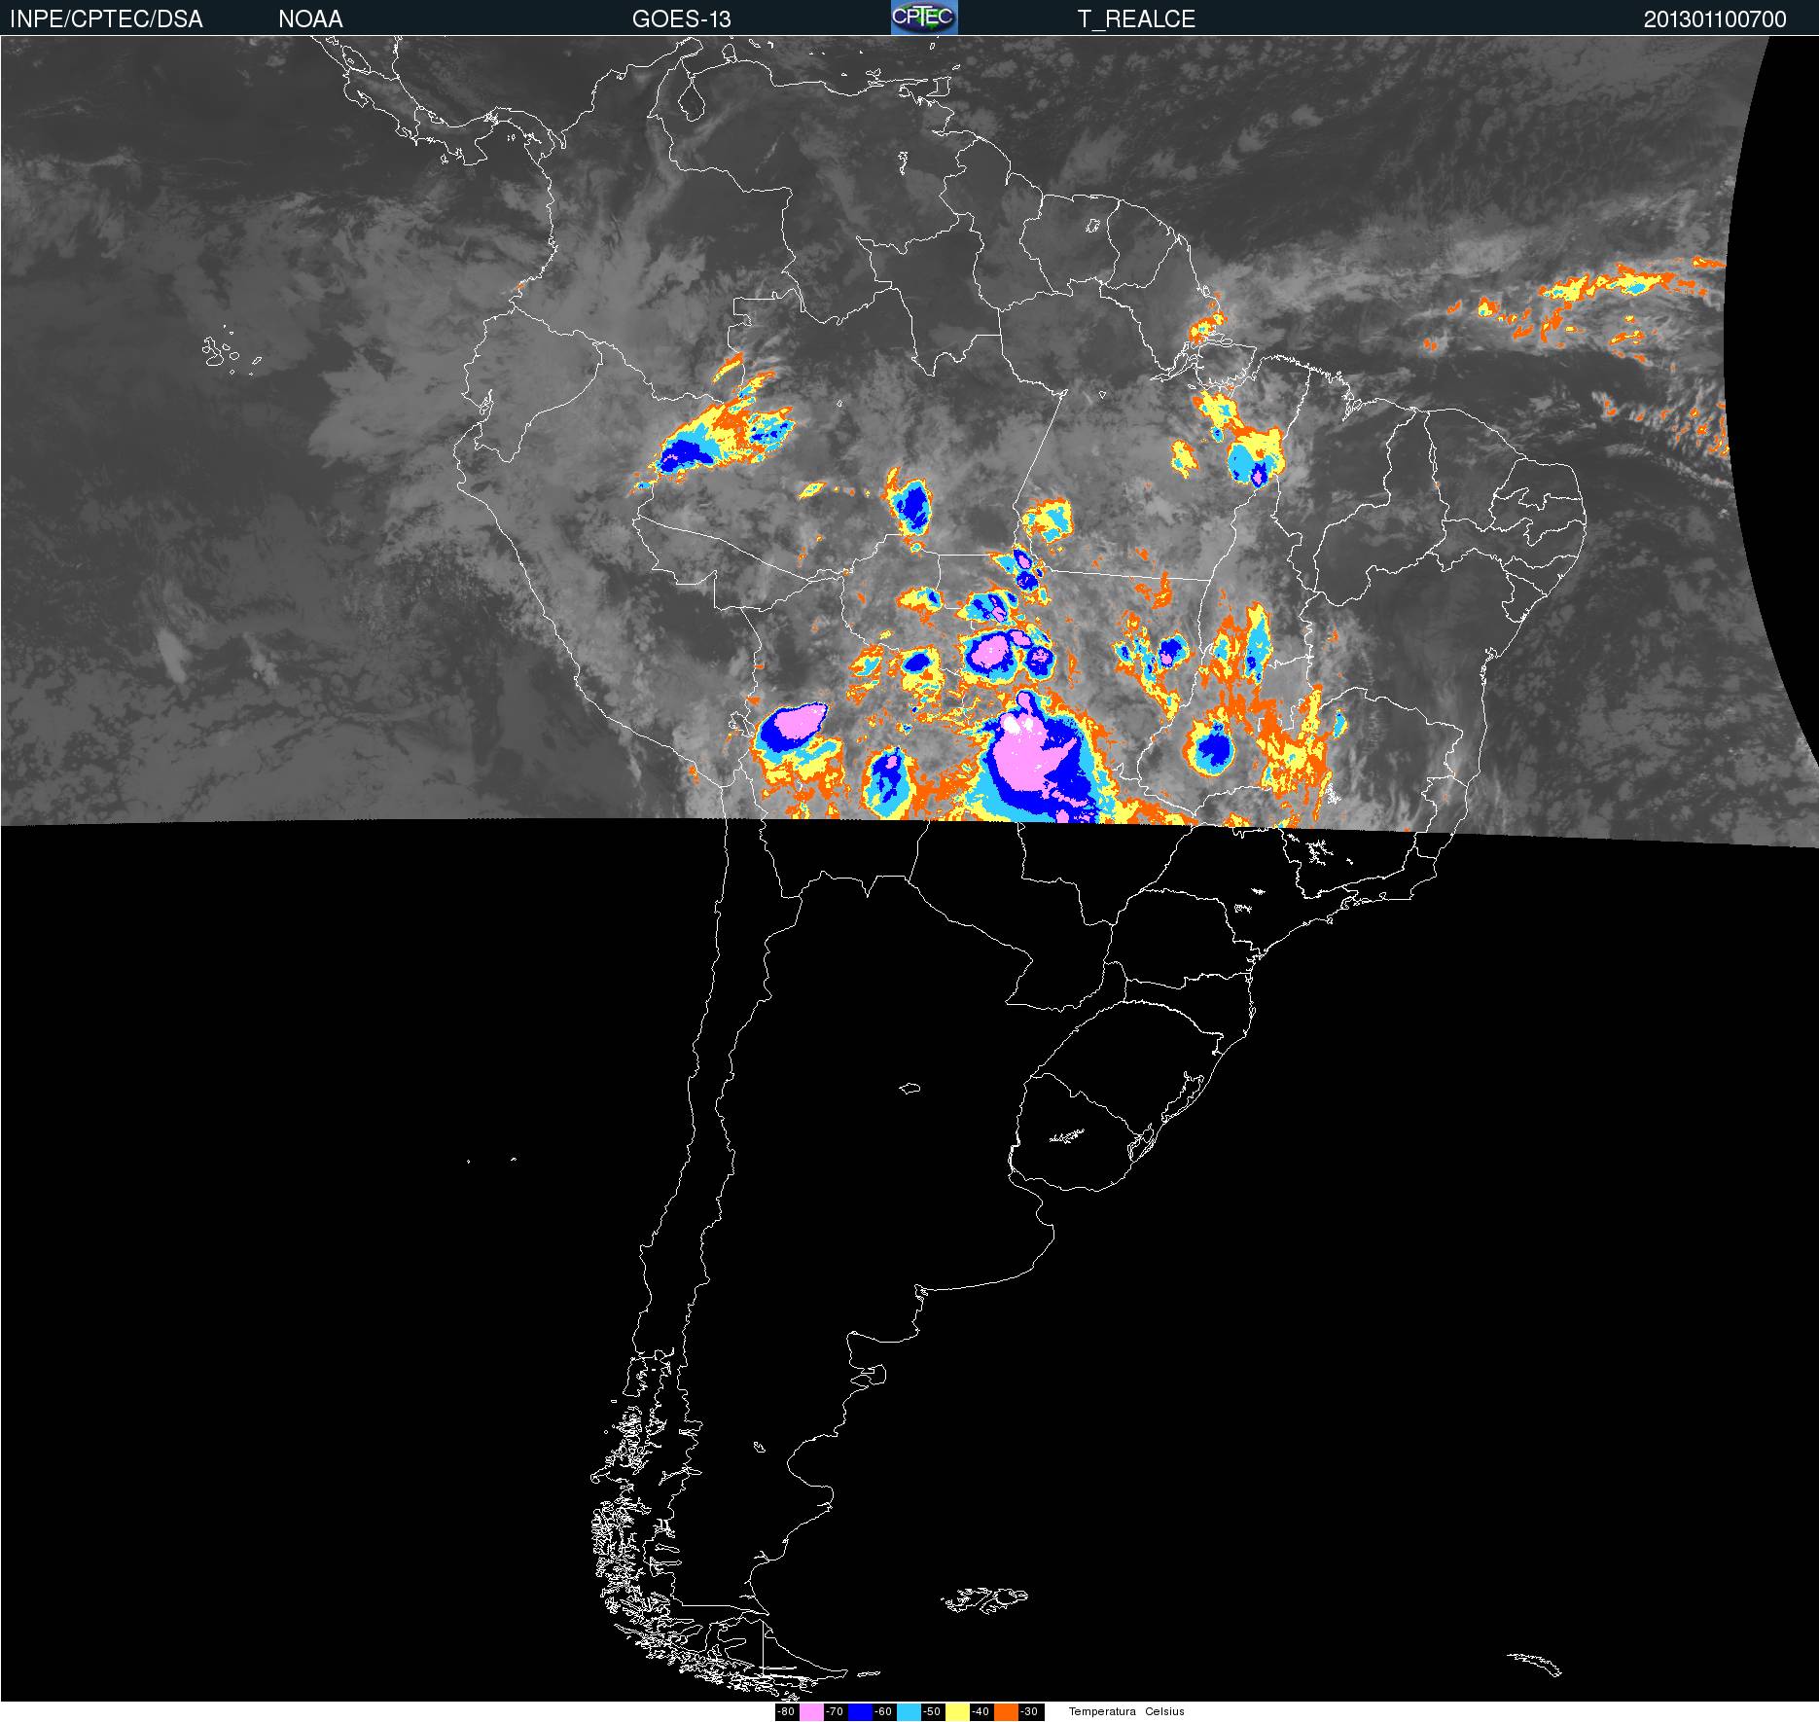Click the T_REALCE product label
The width and height of the screenshot is (1819, 1722).
pos(1136,19)
